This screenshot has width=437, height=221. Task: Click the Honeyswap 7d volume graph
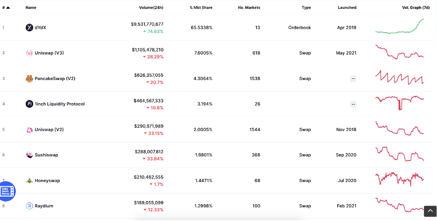coord(400,178)
